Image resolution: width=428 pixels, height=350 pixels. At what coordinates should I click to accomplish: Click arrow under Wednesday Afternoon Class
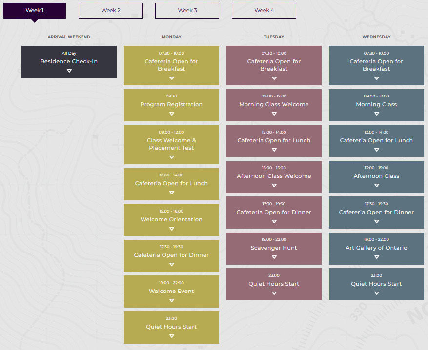[x=376, y=186]
